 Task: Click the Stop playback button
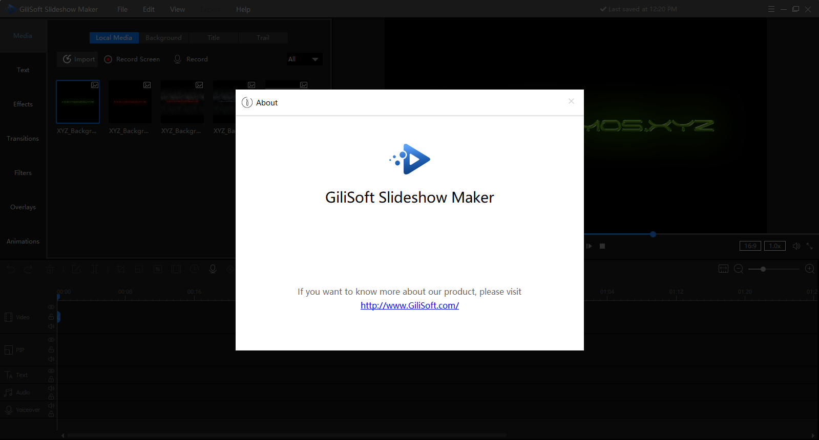point(602,246)
